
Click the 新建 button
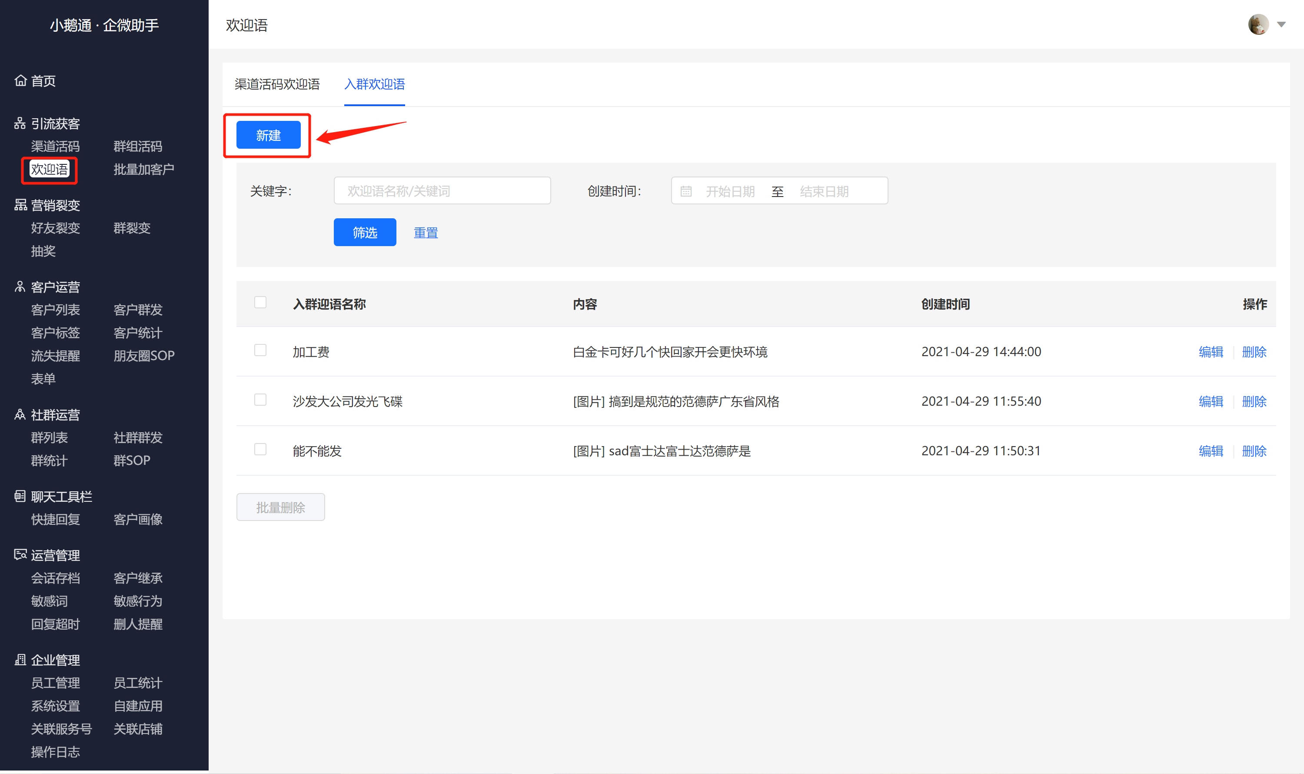pos(269,135)
